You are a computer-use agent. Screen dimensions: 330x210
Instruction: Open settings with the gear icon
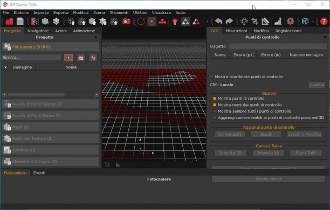[x=290, y=22]
